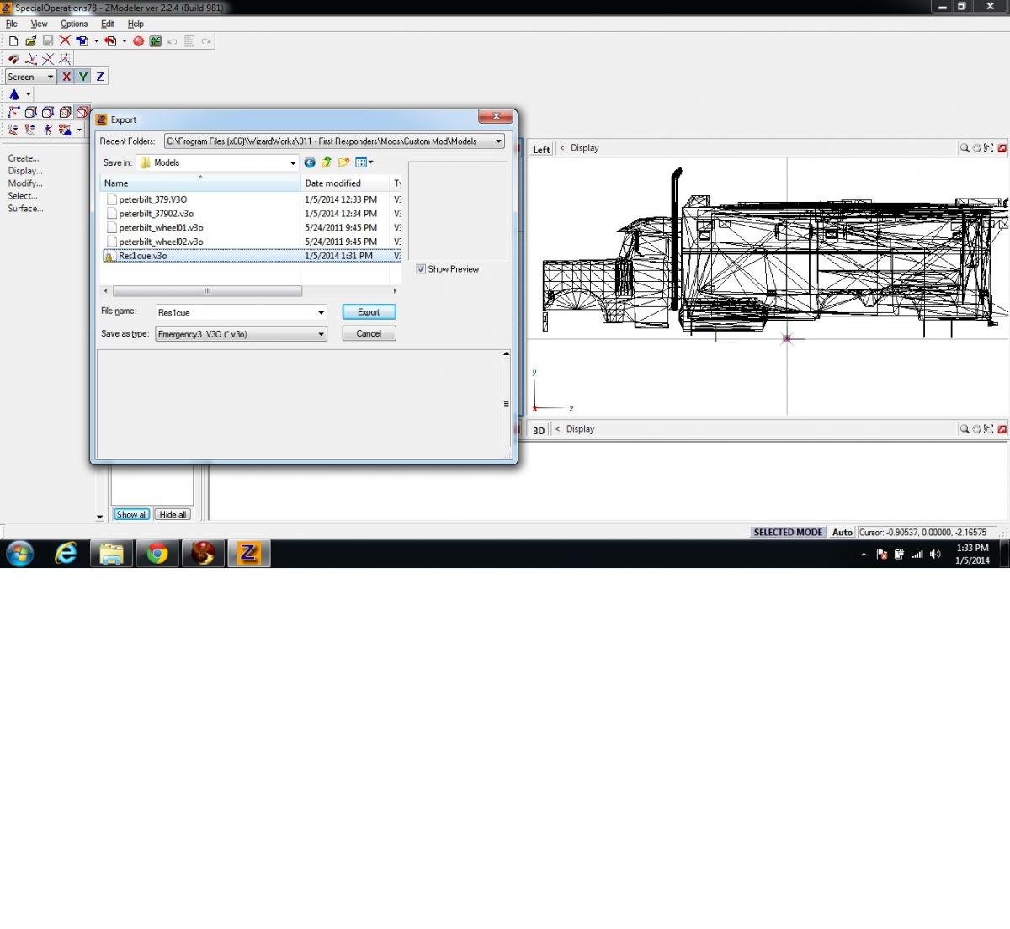
Task: Click the grid snap icon
Action: click(65, 59)
